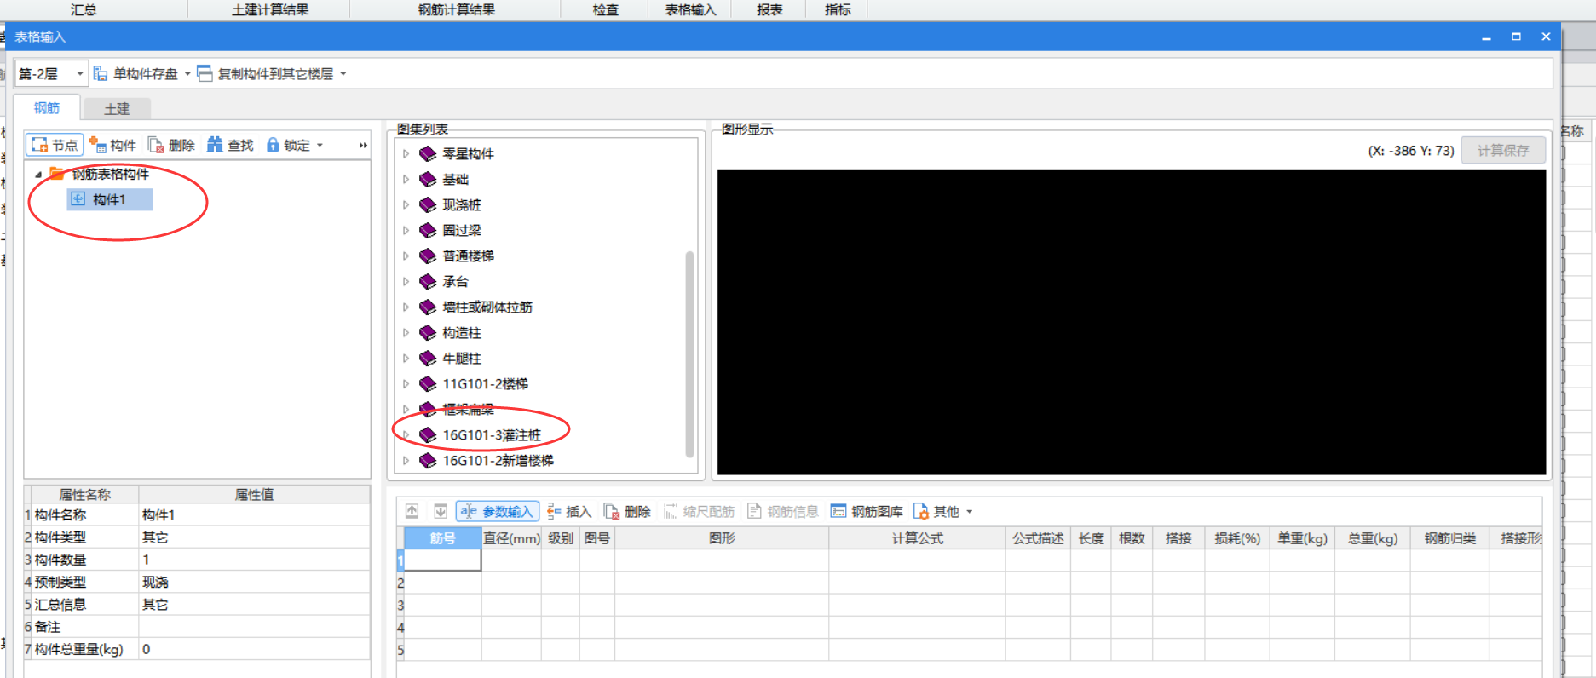Open 复制构件到其它楼层 dropdown arrow
This screenshot has width=1596, height=678.
[343, 74]
